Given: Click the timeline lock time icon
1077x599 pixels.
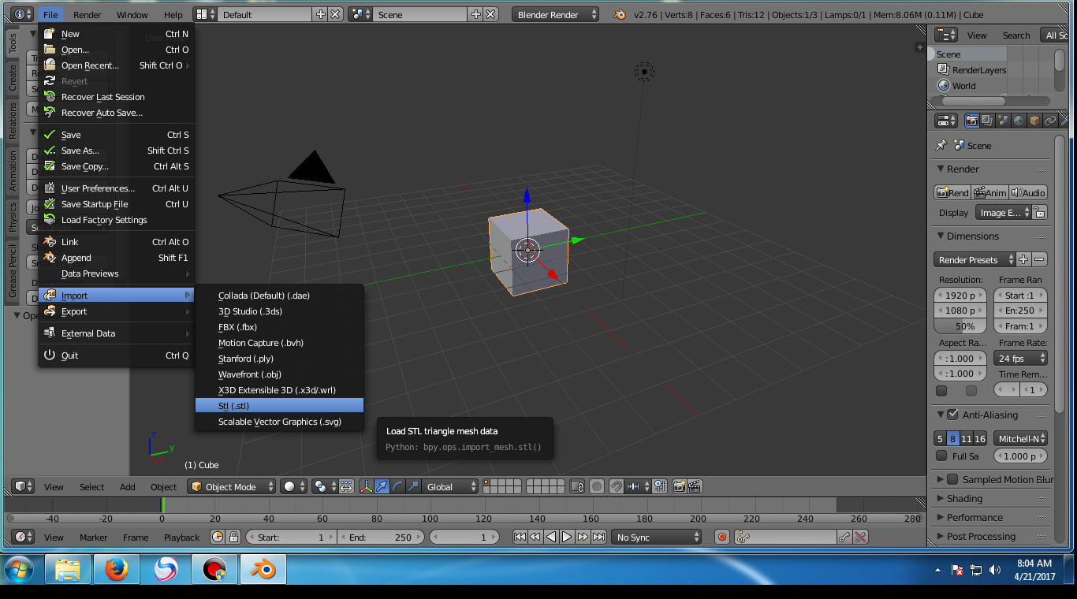Looking at the screenshot, I should pos(233,537).
